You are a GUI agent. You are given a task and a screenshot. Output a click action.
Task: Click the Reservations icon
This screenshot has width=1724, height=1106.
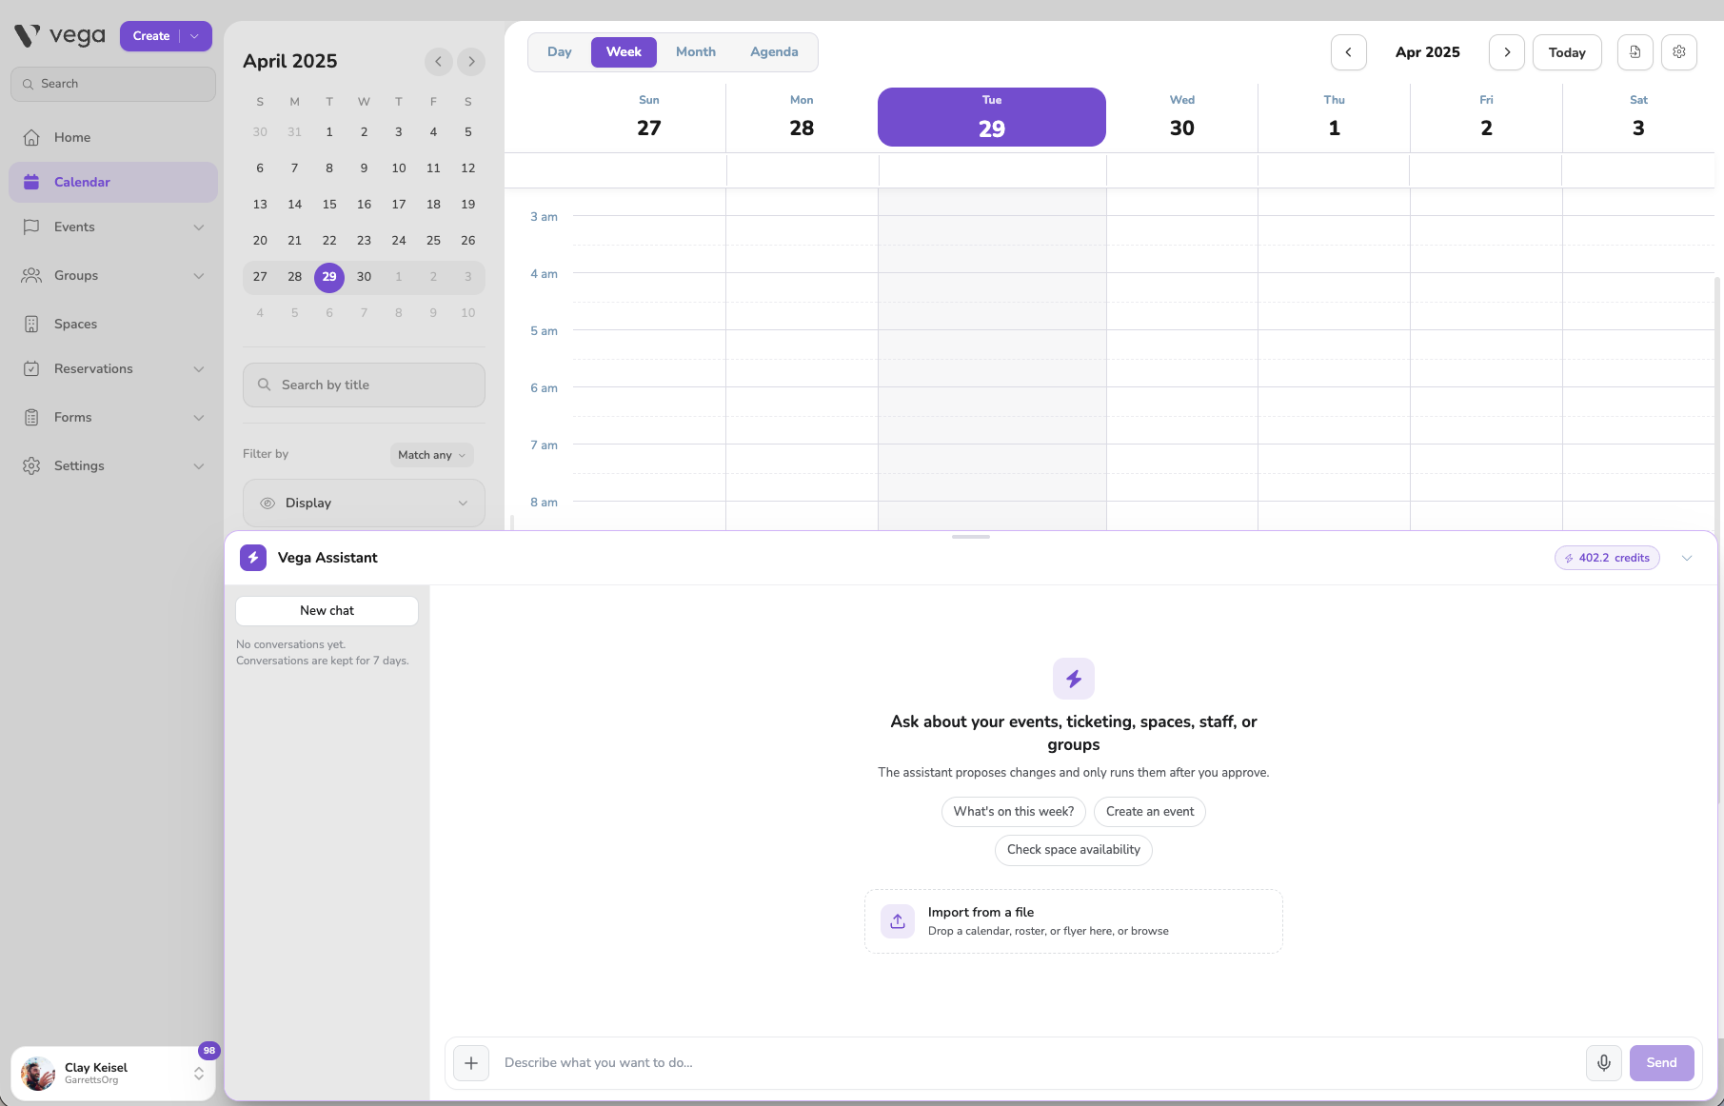pos(31,368)
